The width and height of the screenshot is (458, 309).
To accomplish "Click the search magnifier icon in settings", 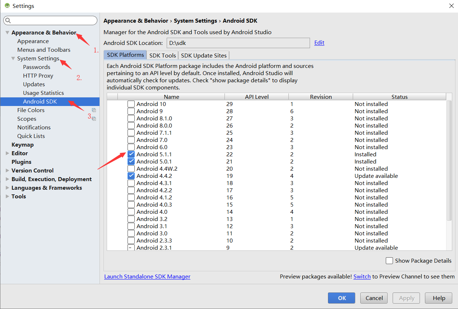I will click(x=8, y=20).
